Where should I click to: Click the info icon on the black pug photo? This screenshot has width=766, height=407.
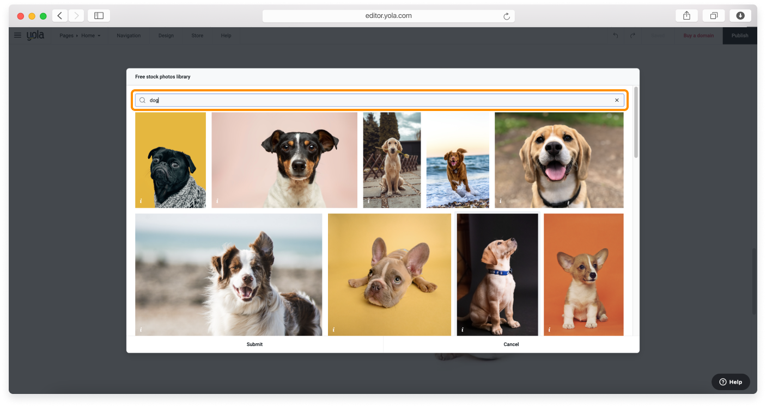click(141, 201)
